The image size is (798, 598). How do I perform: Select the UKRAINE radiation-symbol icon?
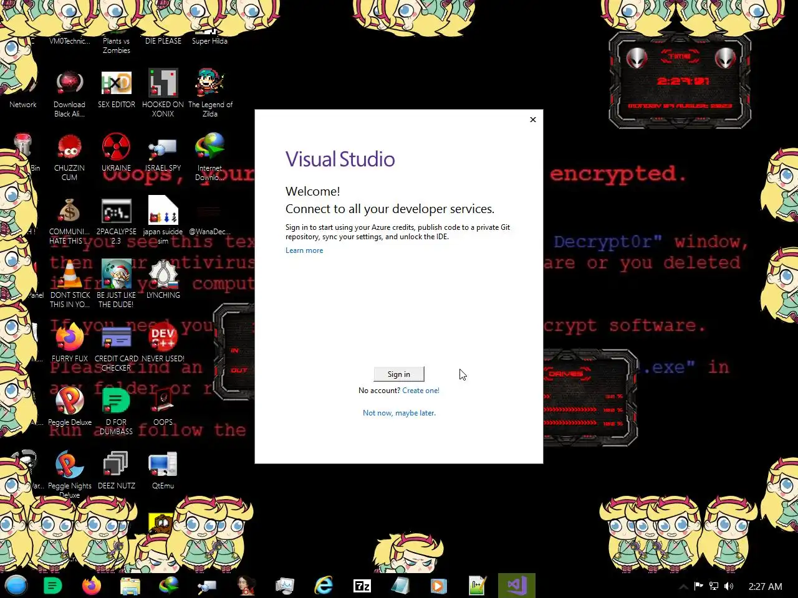pyautogui.click(x=117, y=151)
